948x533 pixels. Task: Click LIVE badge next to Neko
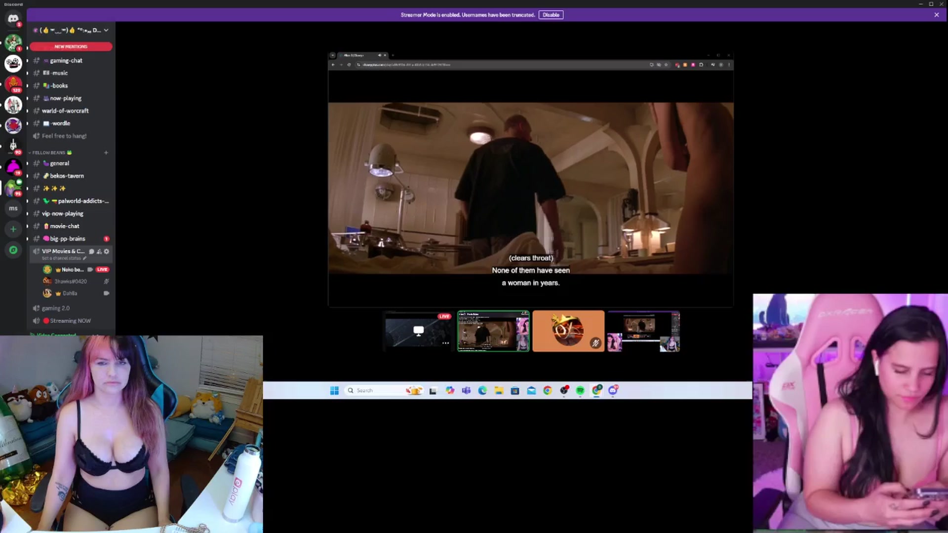click(x=102, y=269)
